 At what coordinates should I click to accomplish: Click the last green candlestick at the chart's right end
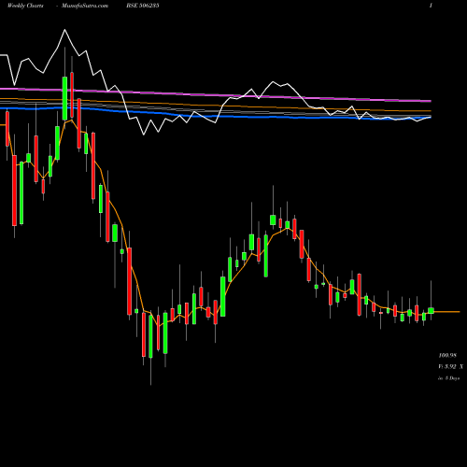tap(431, 311)
